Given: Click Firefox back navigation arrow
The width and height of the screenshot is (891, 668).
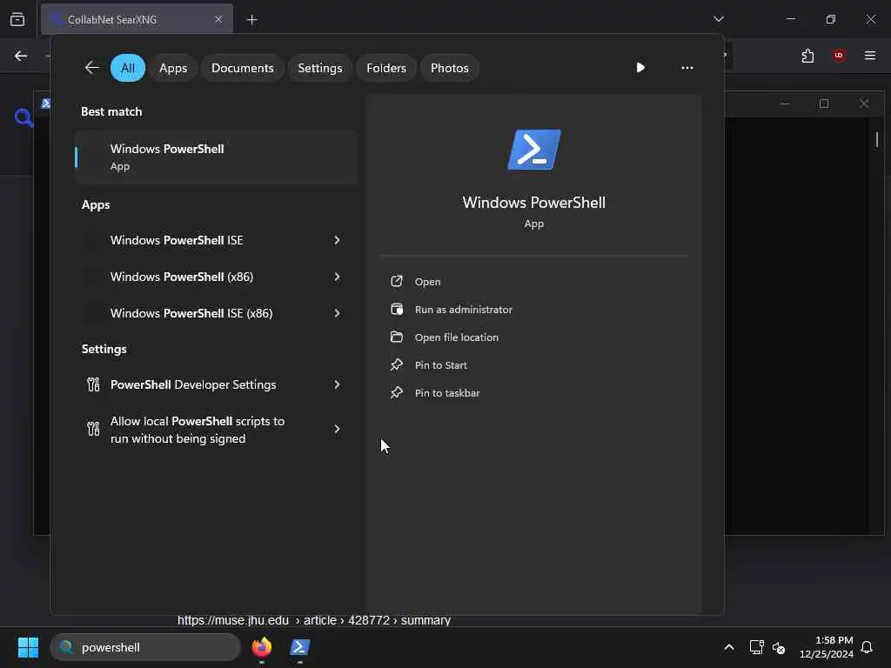Looking at the screenshot, I should click(21, 56).
